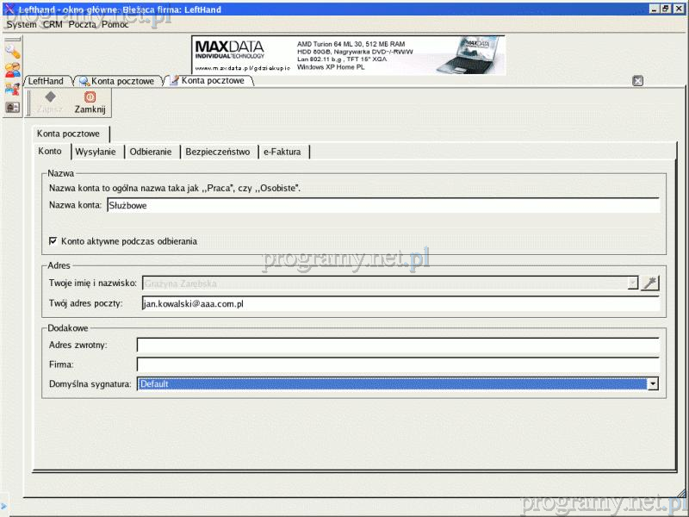Click the third sidebar users icon

pos(12,89)
